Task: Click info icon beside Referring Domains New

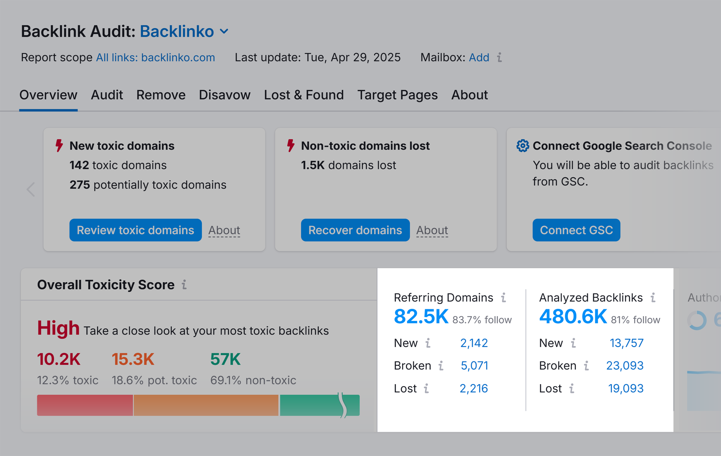Action: click(428, 343)
